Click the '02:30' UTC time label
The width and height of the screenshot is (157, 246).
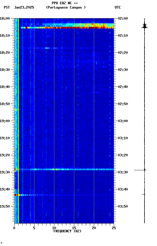(x=123, y=70)
